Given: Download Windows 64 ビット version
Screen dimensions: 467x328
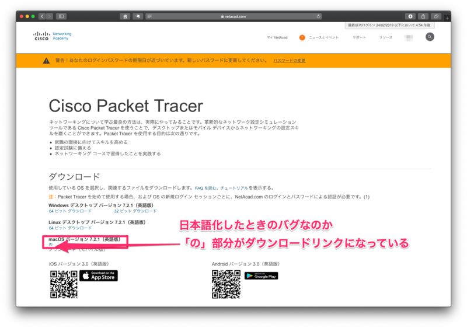Looking at the screenshot, I should 70,211.
